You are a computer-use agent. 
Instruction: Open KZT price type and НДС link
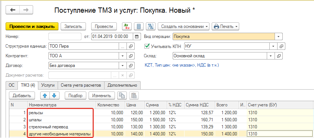click(x=182, y=65)
